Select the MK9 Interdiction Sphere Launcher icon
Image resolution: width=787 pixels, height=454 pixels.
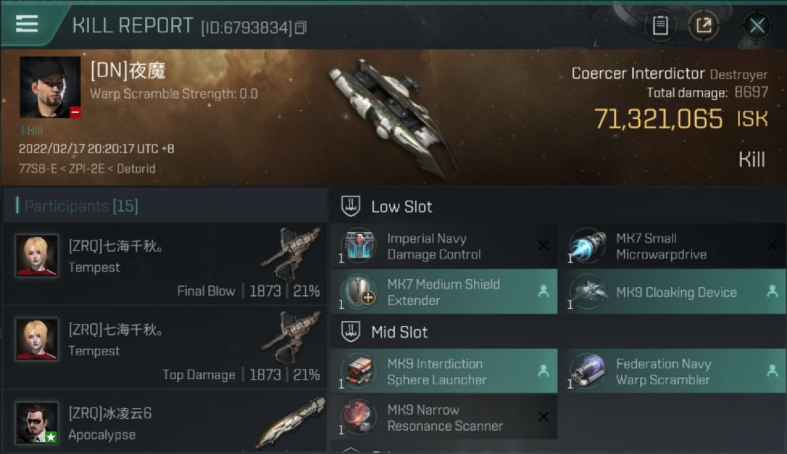click(358, 371)
